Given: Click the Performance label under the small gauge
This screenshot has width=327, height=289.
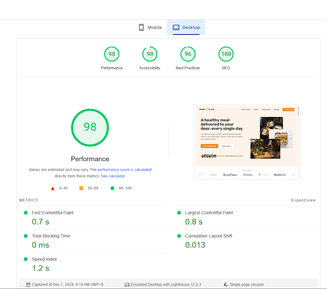Looking at the screenshot, I should pyautogui.click(x=112, y=68).
